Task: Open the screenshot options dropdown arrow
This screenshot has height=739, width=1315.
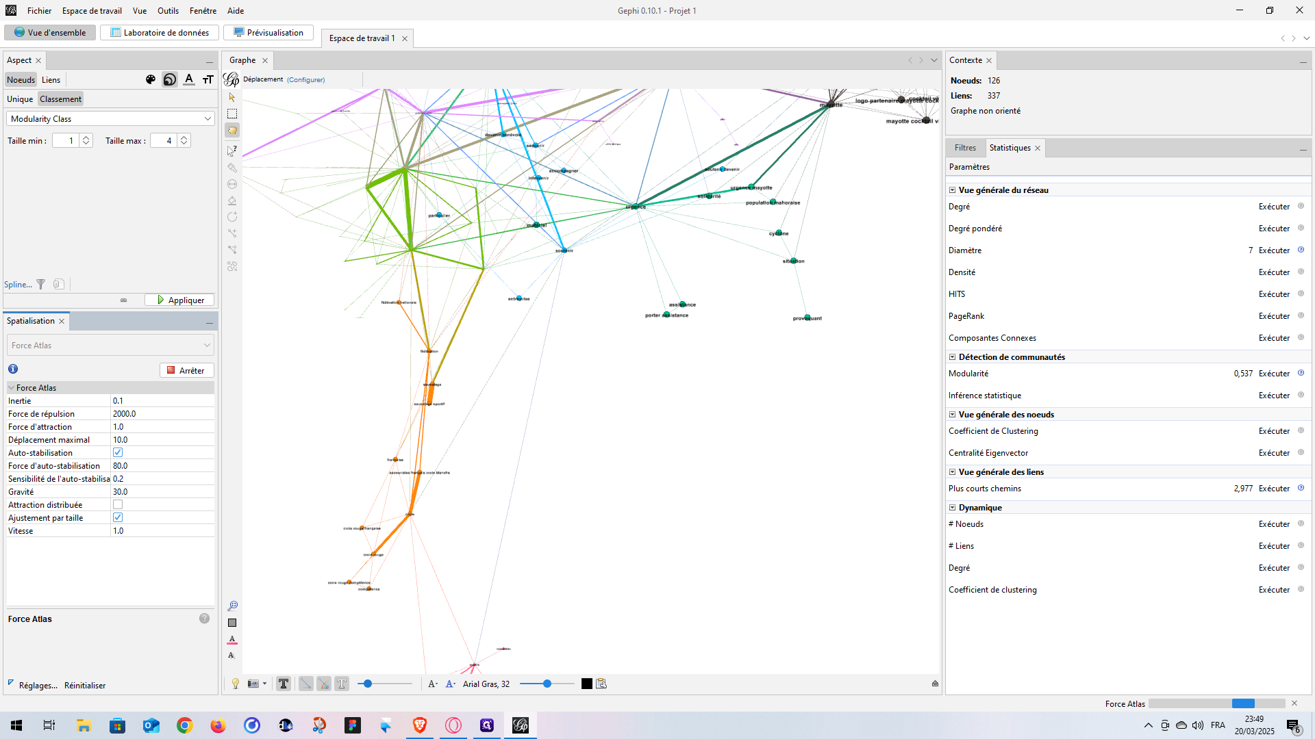Action: tap(265, 684)
